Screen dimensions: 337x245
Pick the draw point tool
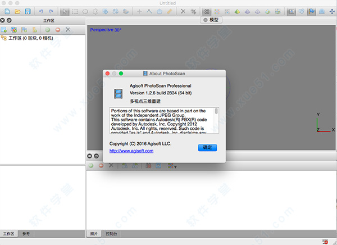click(x=139, y=11)
